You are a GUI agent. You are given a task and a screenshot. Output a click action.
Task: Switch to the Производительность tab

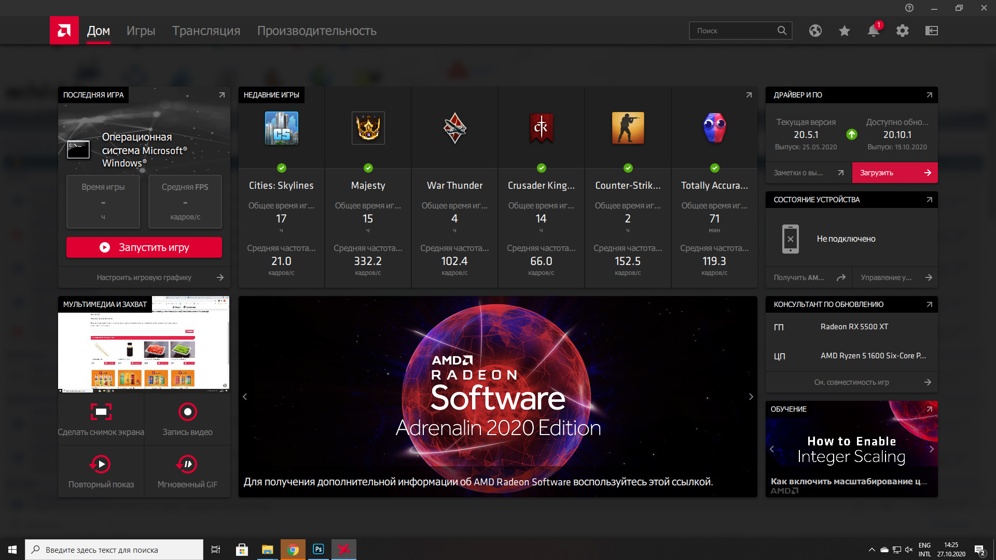click(317, 31)
